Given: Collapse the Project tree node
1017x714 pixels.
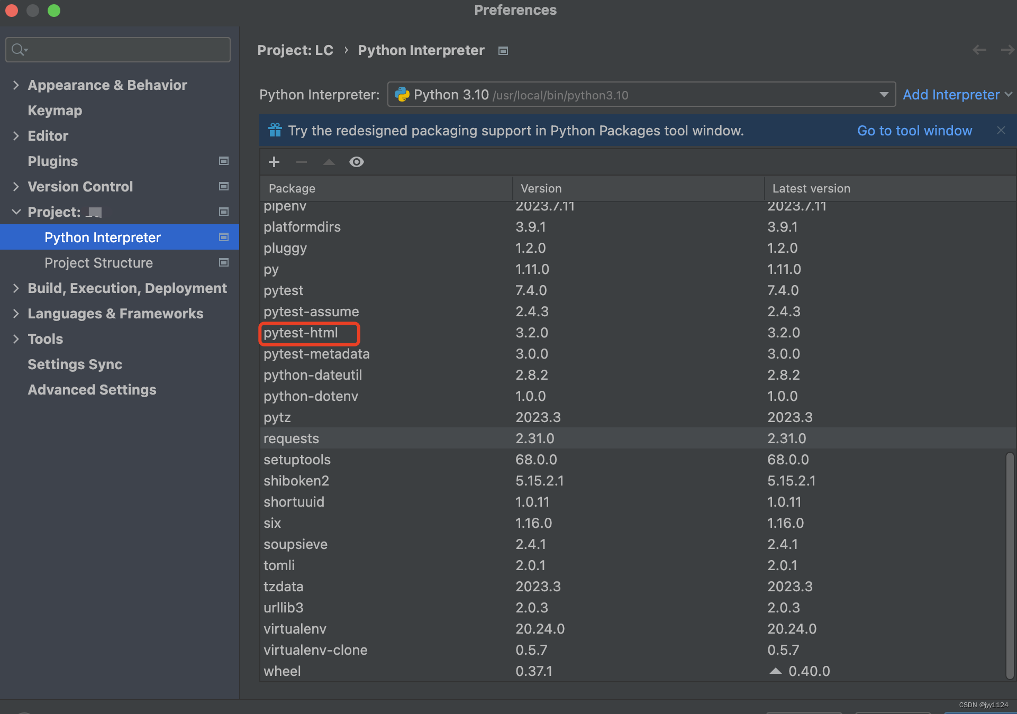Looking at the screenshot, I should pos(16,212).
